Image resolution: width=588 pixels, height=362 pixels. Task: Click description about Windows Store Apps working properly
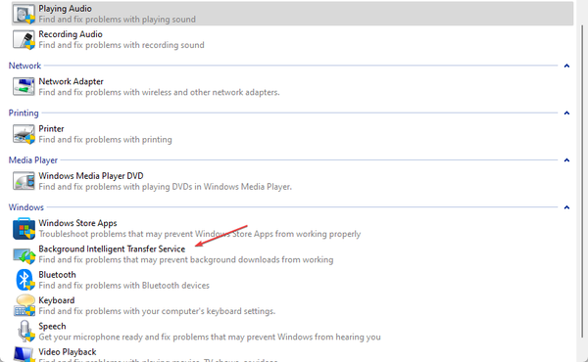point(200,234)
